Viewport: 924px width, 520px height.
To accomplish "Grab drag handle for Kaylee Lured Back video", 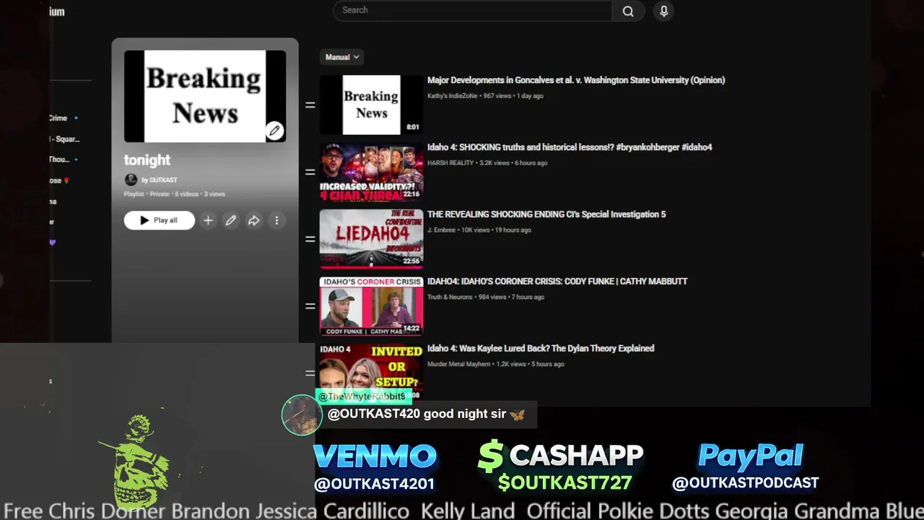I will point(310,373).
